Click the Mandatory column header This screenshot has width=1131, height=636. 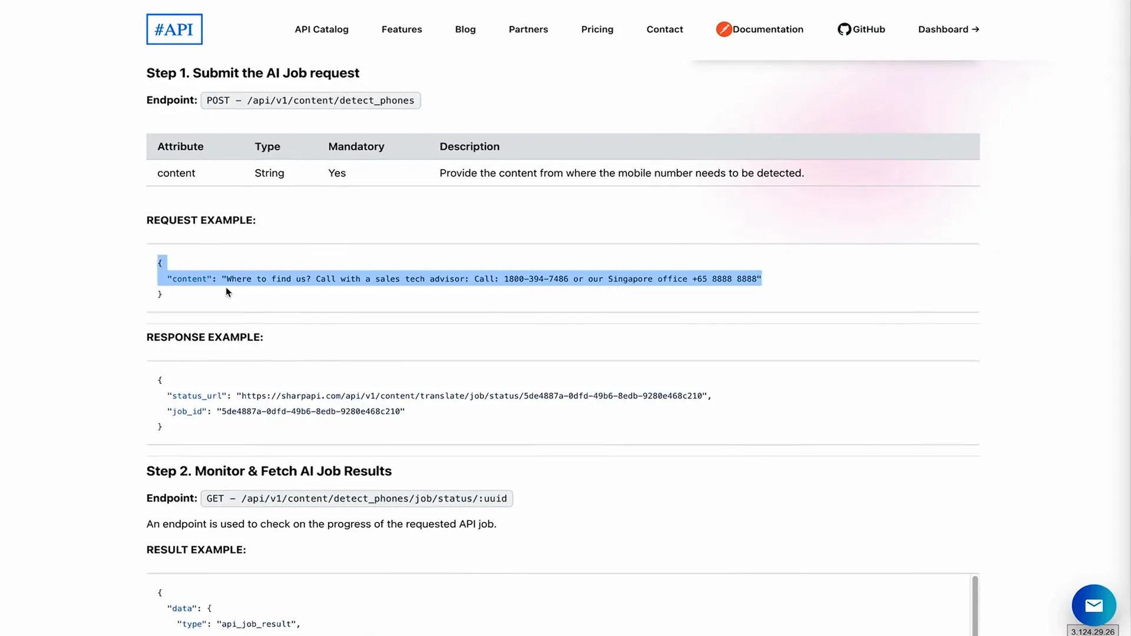pyautogui.click(x=356, y=147)
